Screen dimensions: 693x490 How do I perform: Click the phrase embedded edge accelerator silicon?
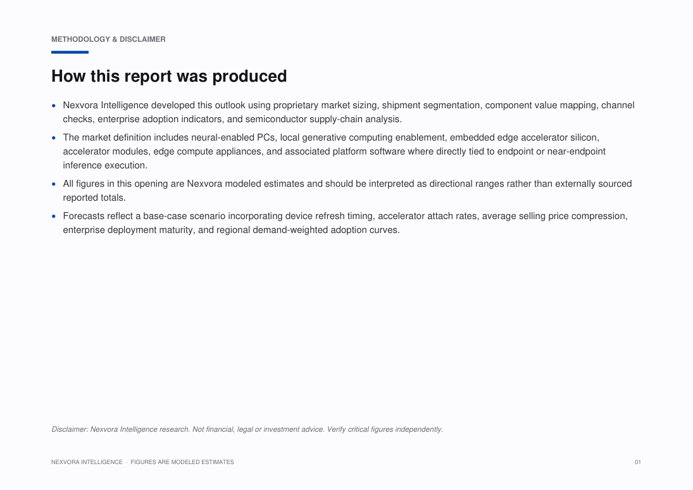click(524, 137)
